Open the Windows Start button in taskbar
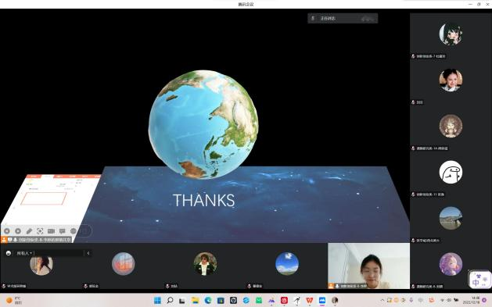The height and width of the screenshot is (307, 492). [x=157, y=301]
